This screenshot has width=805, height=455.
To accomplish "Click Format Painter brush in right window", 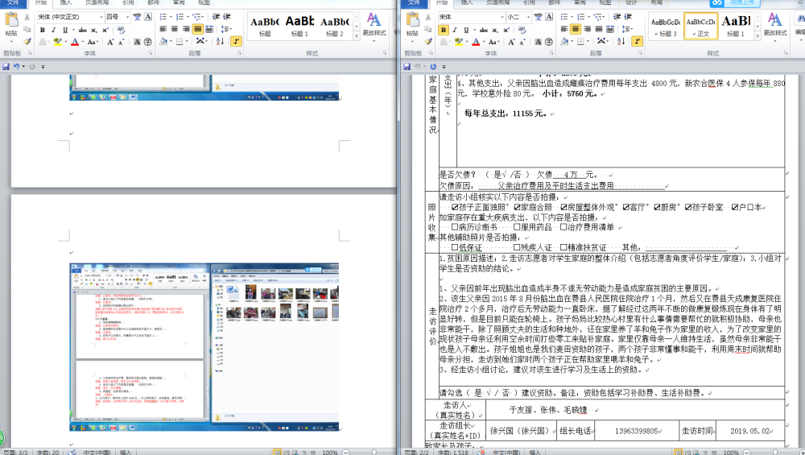I will coord(428,42).
